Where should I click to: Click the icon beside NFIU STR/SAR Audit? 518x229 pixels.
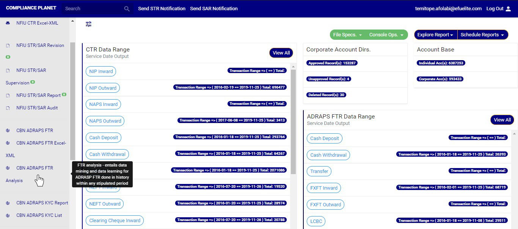(x=8, y=108)
